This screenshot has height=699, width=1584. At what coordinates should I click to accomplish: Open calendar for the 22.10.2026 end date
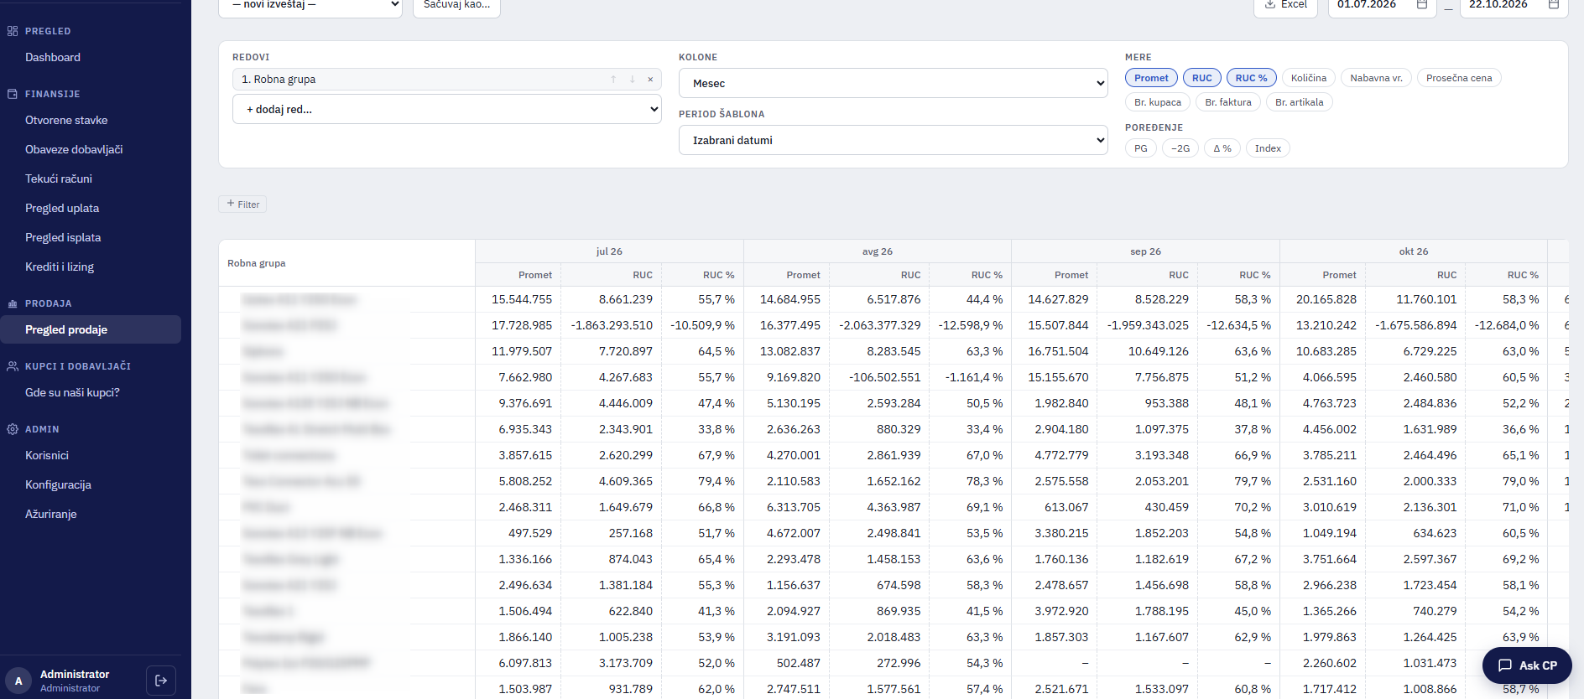coord(1554,5)
